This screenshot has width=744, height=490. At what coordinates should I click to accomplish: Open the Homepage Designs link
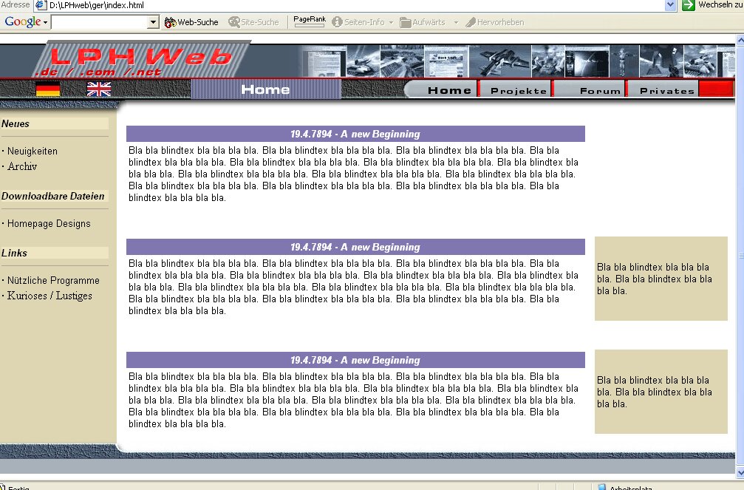pyautogui.click(x=49, y=224)
